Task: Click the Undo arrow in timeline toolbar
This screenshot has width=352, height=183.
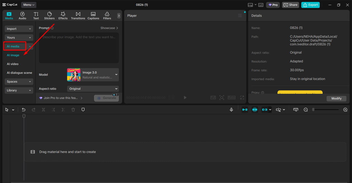Action: pos(24,110)
